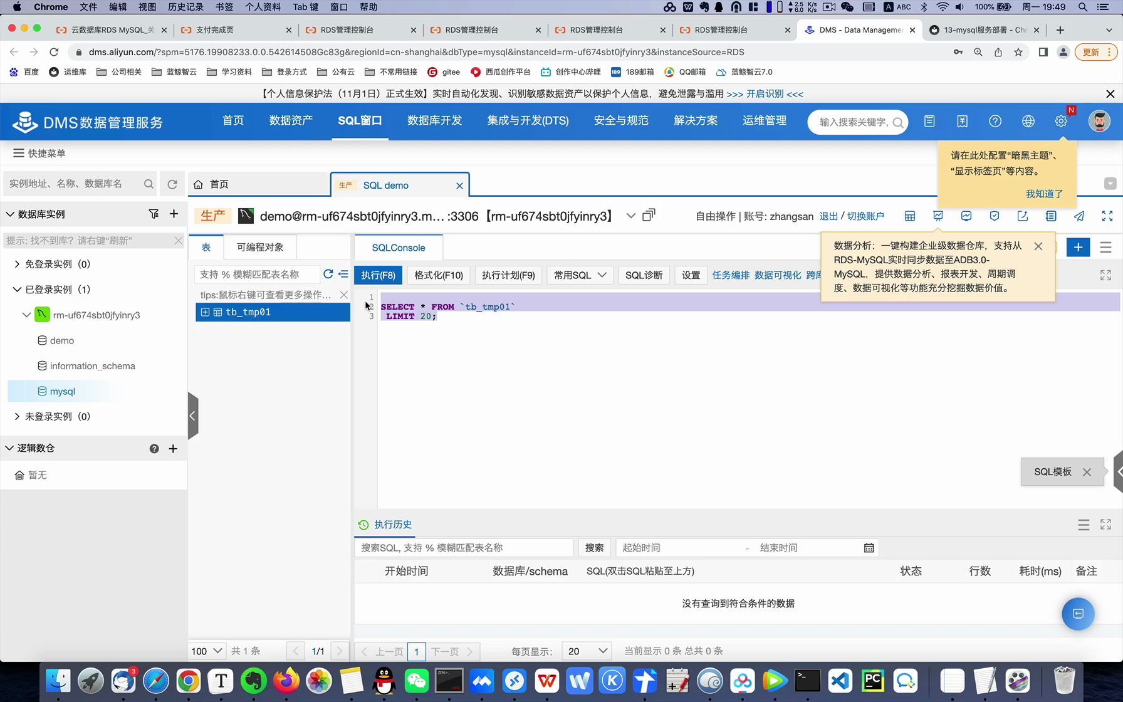1123x702 pixels.
Task: Focus the 搜索SQL history search field
Action: [464, 548]
